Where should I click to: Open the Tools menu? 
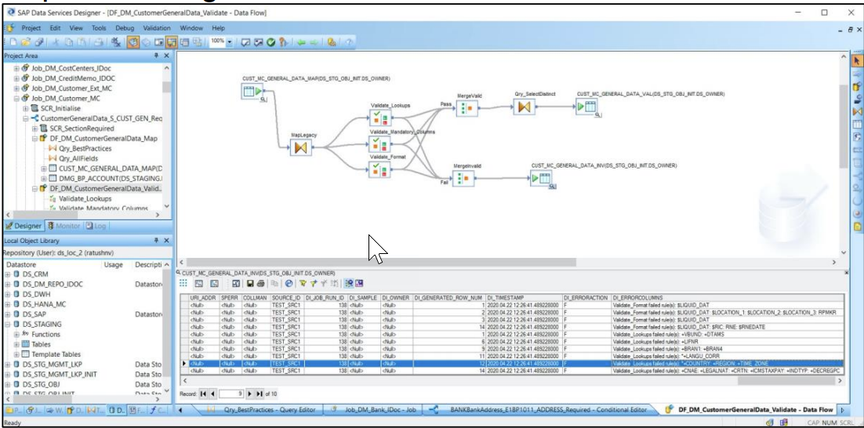(100, 27)
